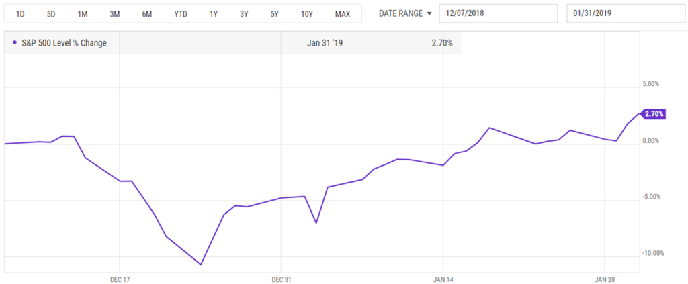Select the 5D time range
688x284 pixels.
[51, 14]
